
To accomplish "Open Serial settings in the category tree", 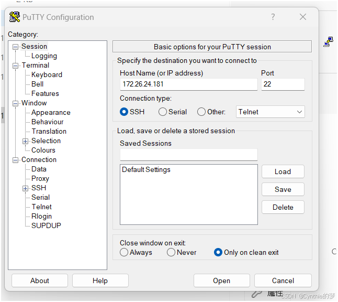I will click(x=40, y=198).
